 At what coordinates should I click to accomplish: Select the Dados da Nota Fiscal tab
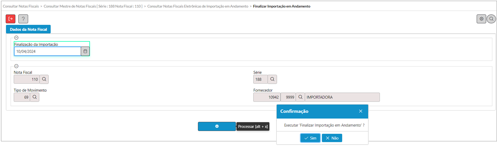[28, 29]
